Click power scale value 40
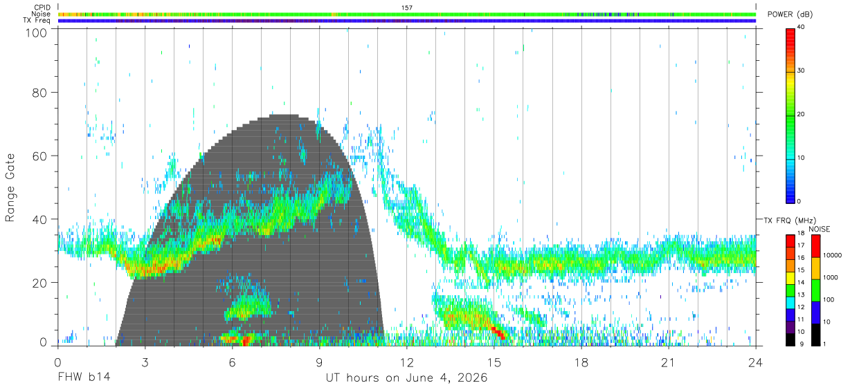The height and width of the screenshot is (392, 850). (802, 28)
